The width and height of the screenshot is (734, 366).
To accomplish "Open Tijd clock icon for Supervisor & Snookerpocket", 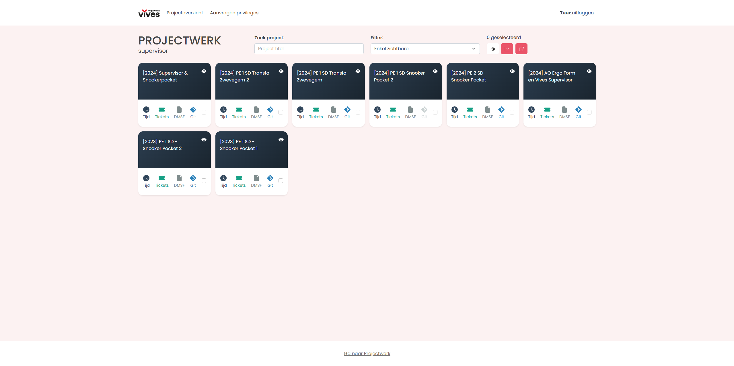I will 146,110.
